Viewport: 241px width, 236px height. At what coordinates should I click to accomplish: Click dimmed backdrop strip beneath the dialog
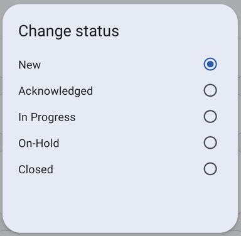click(x=120, y=235)
